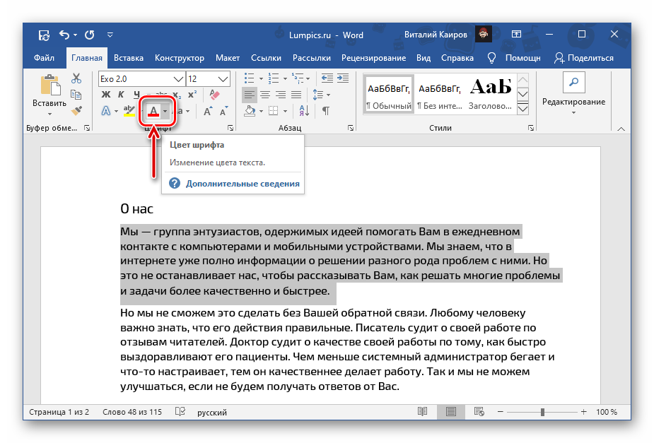Open Text Effects glowing A icon

click(106, 111)
